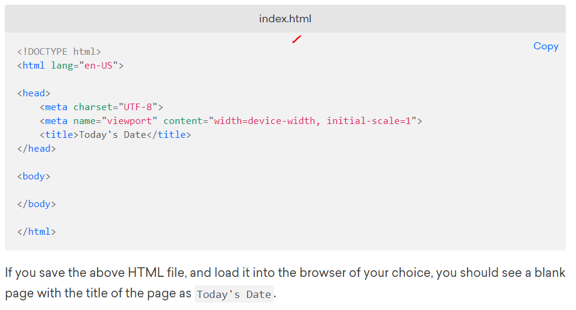This screenshot has height=310, width=576.
Task: Click the opening body tag
Action: (x=34, y=176)
